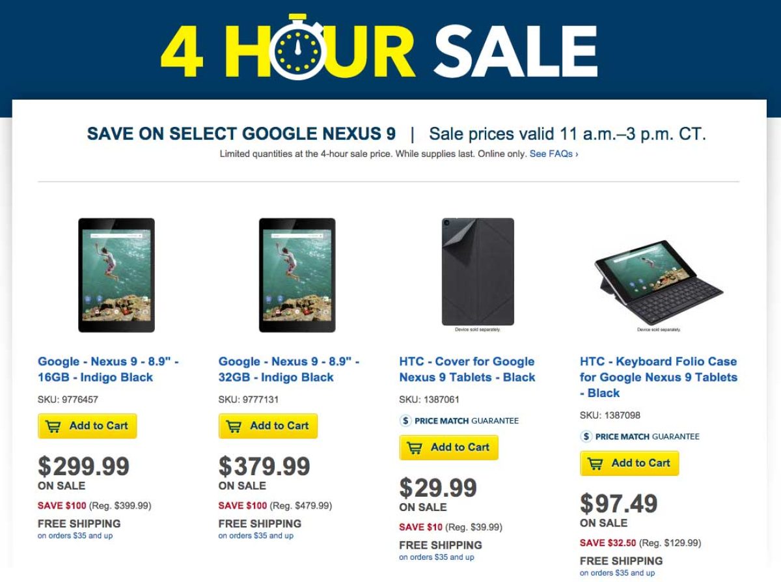
Task: Open the Nexus 9 16GB Indigo Black product link
Action: [x=107, y=369]
